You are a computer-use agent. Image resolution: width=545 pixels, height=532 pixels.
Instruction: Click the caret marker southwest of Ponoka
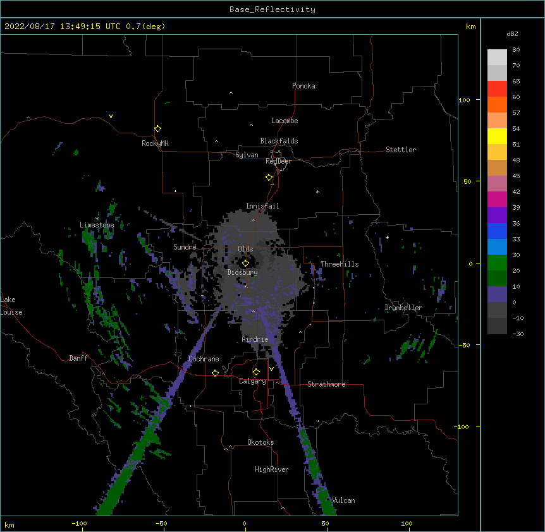point(231,93)
